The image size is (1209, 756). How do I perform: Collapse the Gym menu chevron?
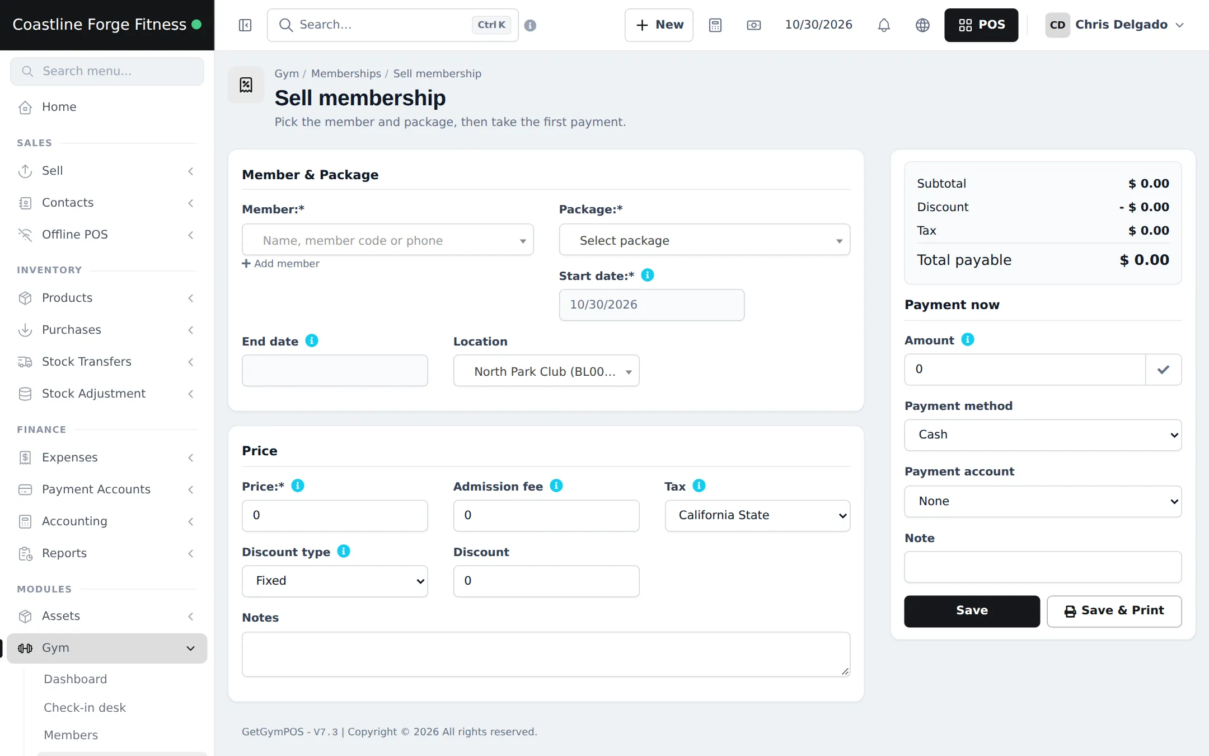190,648
